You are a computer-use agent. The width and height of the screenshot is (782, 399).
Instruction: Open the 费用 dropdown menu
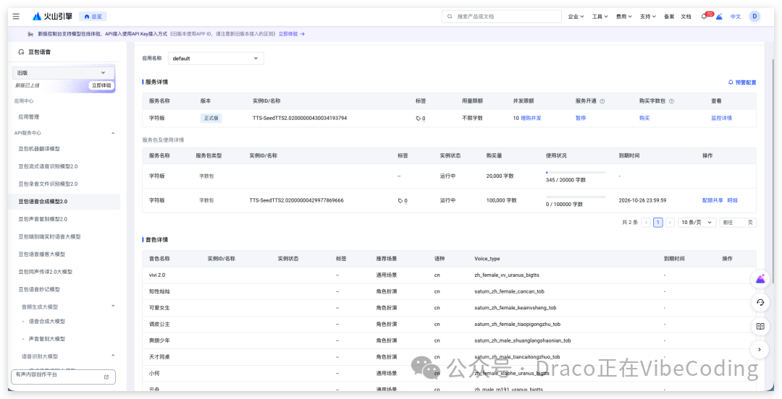pos(624,17)
